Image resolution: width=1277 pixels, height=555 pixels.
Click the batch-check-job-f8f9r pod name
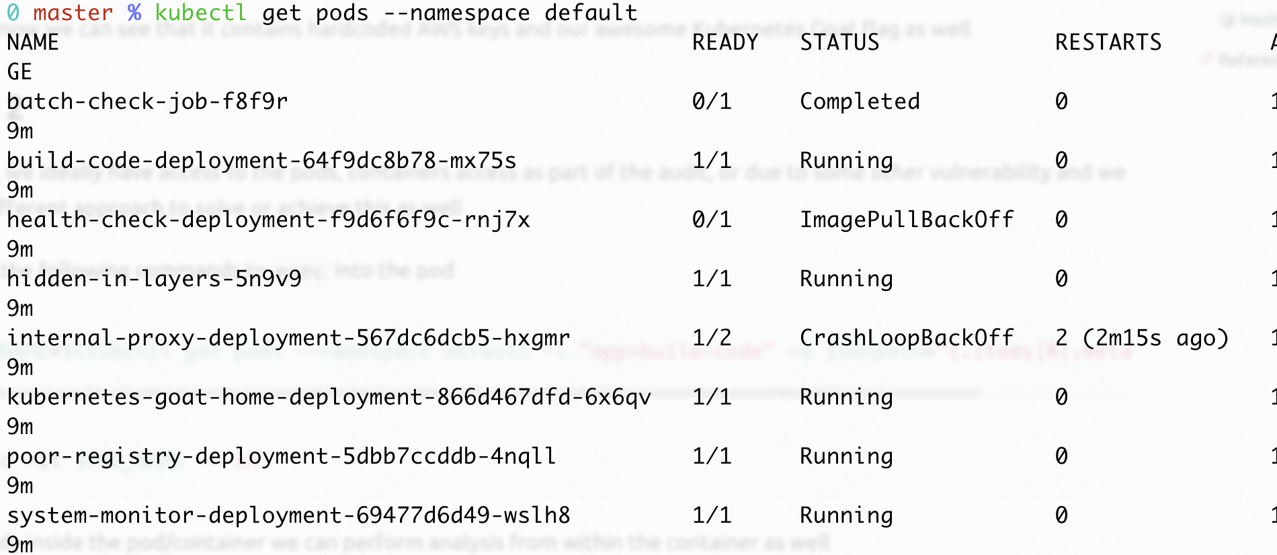pyautogui.click(x=147, y=101)
